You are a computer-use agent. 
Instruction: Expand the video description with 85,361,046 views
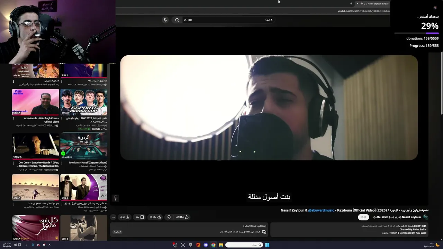tap(350, 229)
